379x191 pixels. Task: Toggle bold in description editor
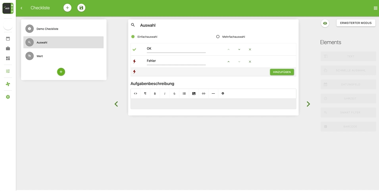point(155,94)
